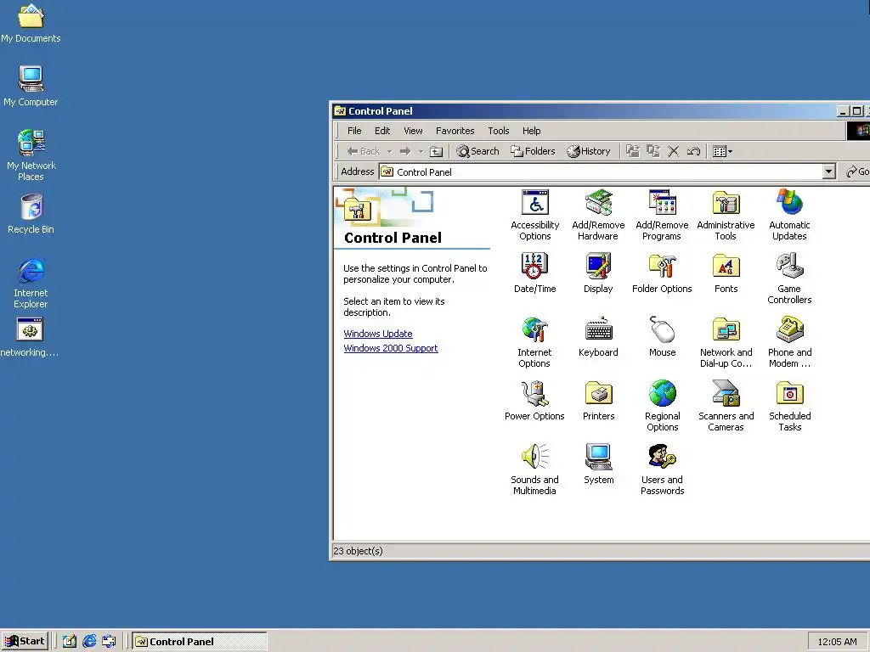The image size is (870, 652).
Task: Launch Internet Explorer from quick launch
Action: click(x=89, y=642)
